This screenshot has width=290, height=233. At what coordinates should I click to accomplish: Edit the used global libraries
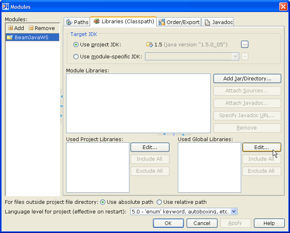262,147
